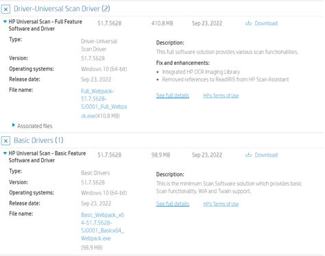The image size is (325, 256).
Task: Click Associated files label
Action: tap(35, 126)
